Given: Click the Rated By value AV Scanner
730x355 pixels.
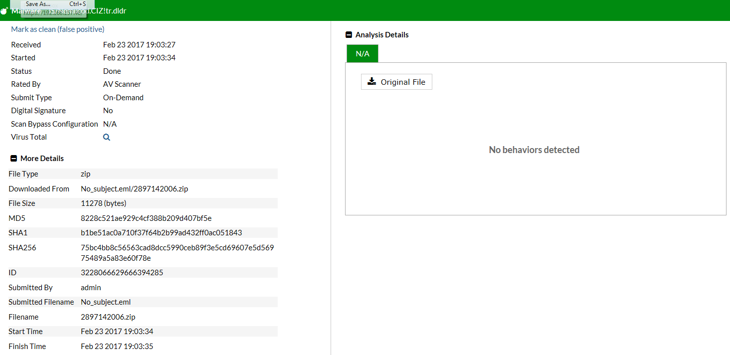Looking at the screenshot, I should coord(122,84).
